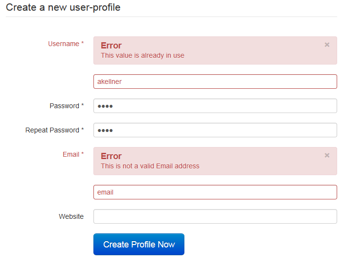This screenshot has height=262, width=343.
Task: Dismiss the username error alert
Action: [x=327, y=45]
